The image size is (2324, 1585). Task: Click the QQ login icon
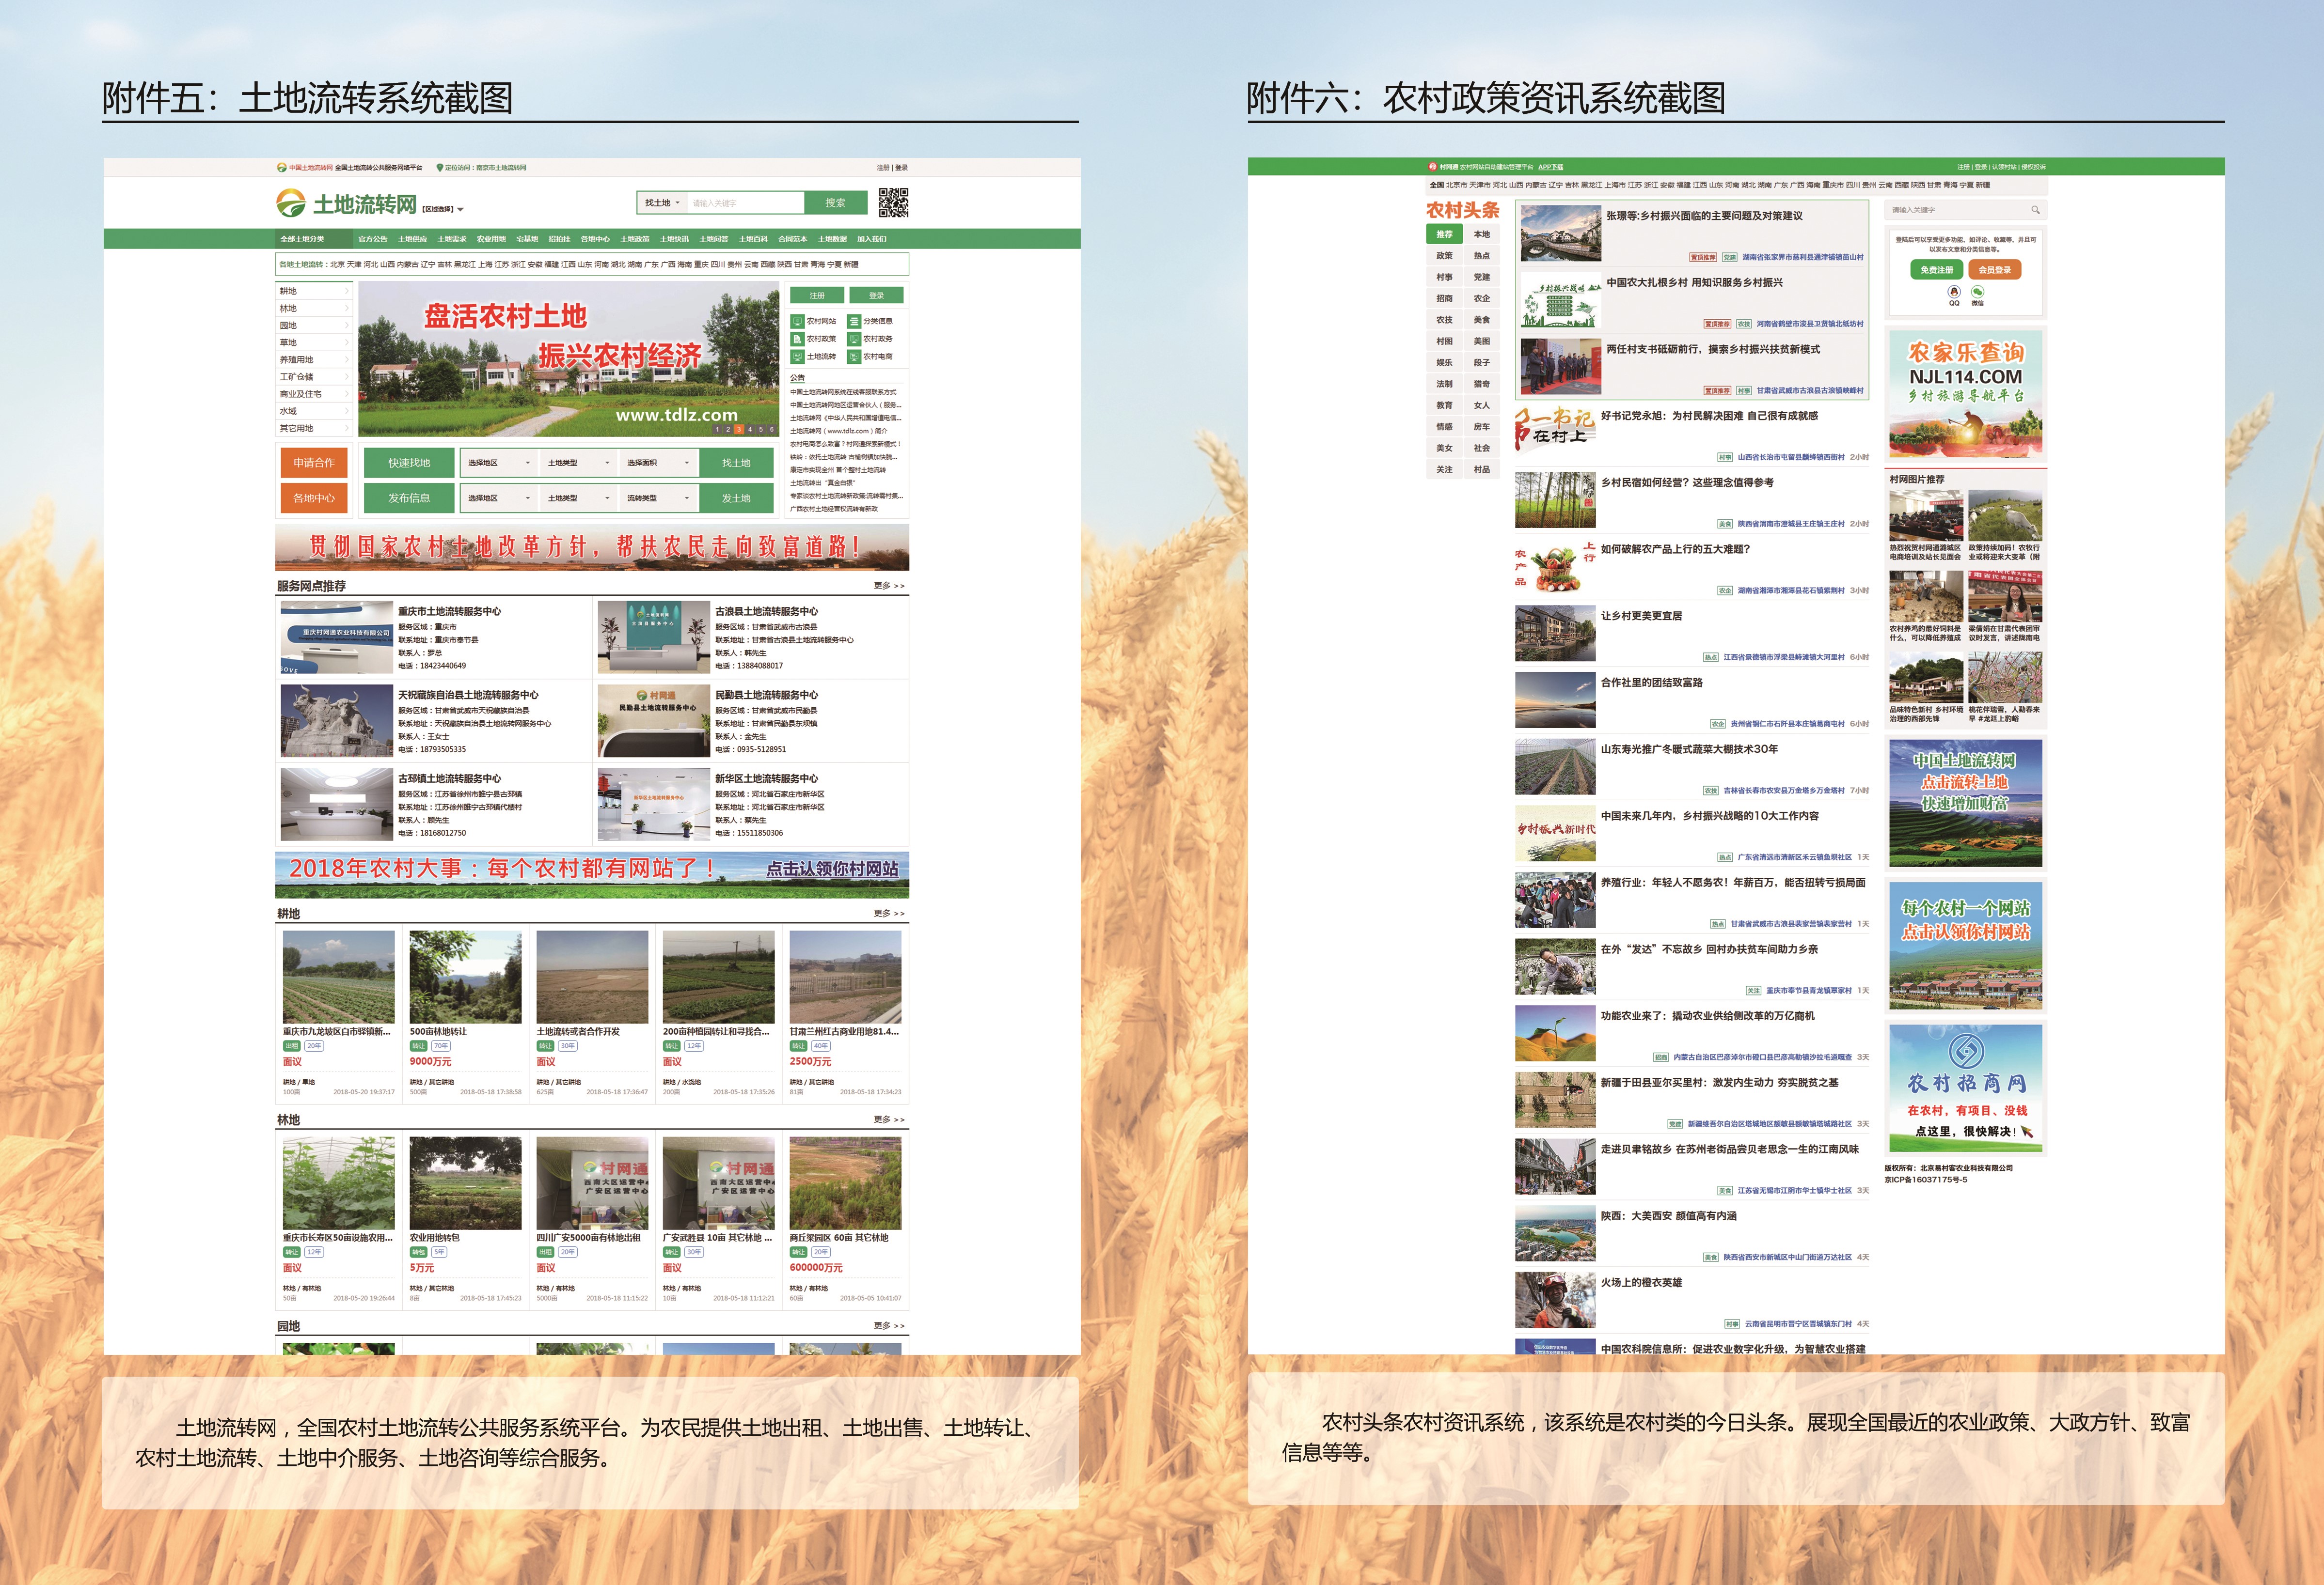(x=1954, y=292)
